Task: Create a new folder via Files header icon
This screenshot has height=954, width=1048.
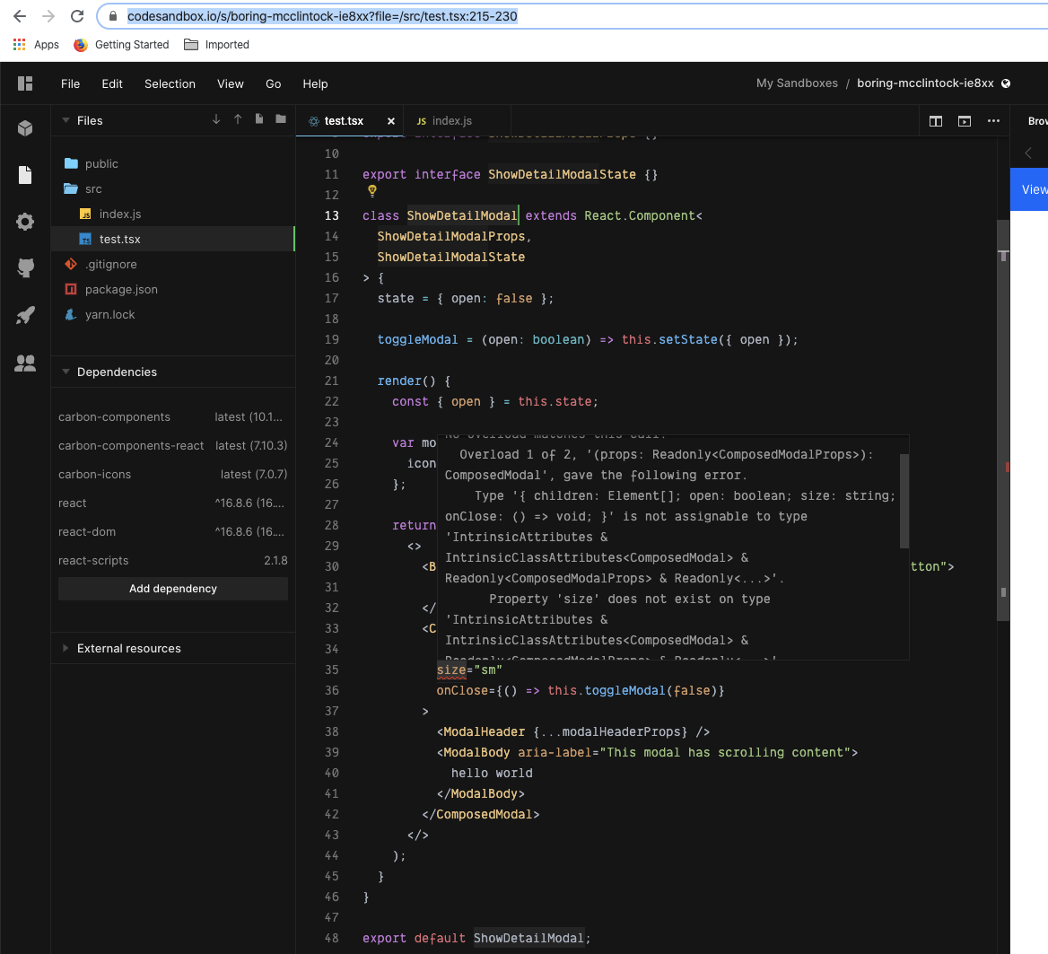Action: coord(281,119)
